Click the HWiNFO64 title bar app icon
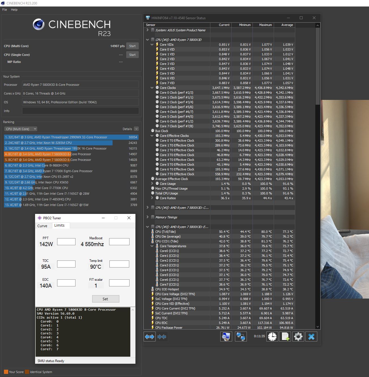Screen dimensions: 369x377 tap(148, 18)
